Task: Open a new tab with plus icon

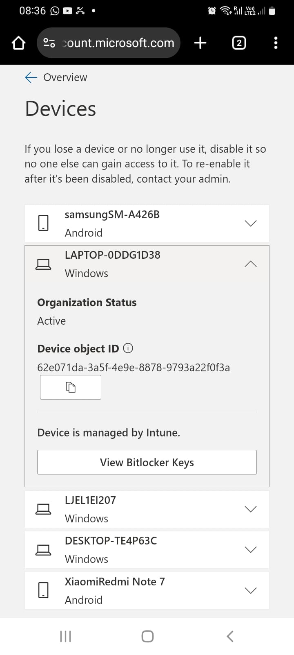Action: pos(200,43)
